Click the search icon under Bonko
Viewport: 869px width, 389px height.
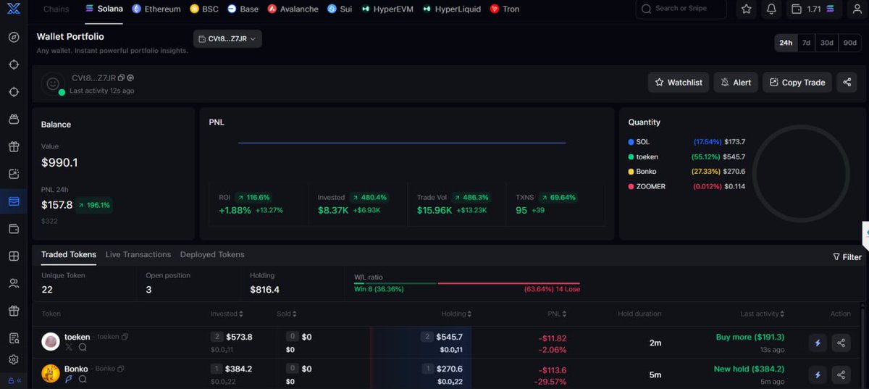(x=83, y=379)
